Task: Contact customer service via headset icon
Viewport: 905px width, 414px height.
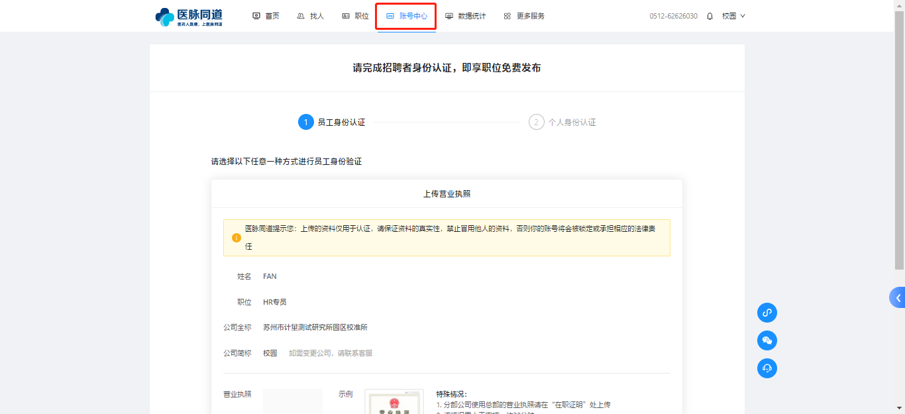Action: 767,368
